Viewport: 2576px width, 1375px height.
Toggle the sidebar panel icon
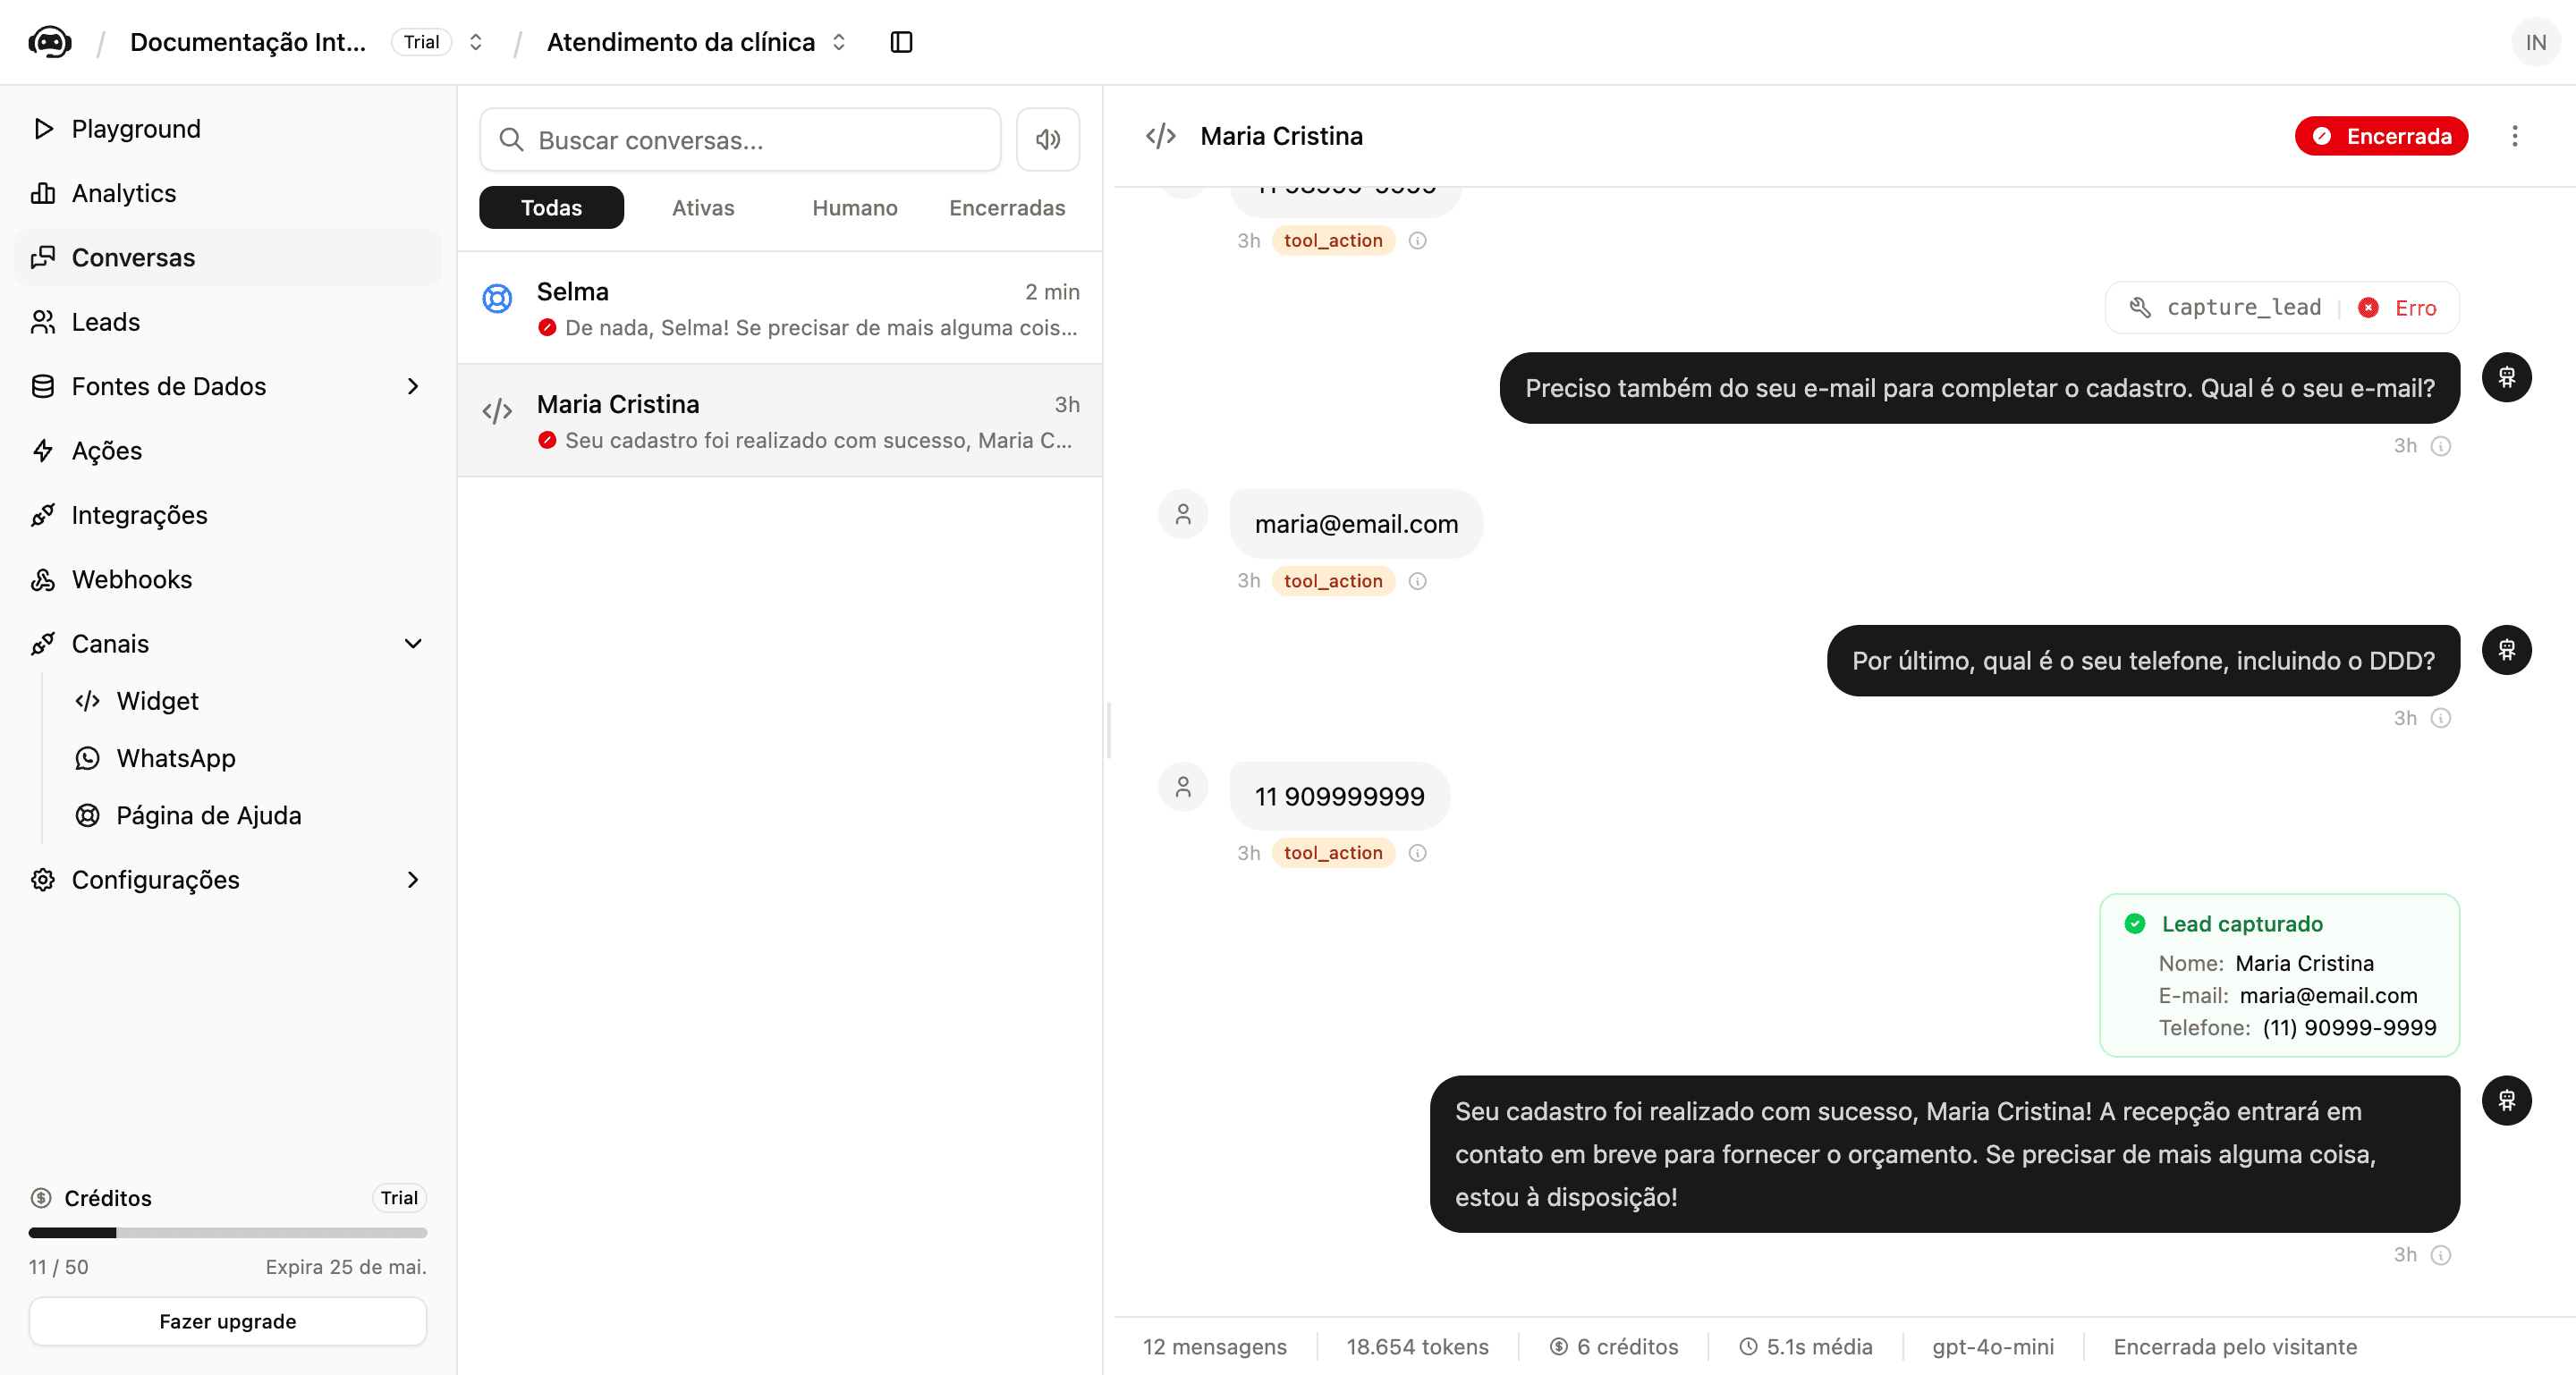(901, 42)
